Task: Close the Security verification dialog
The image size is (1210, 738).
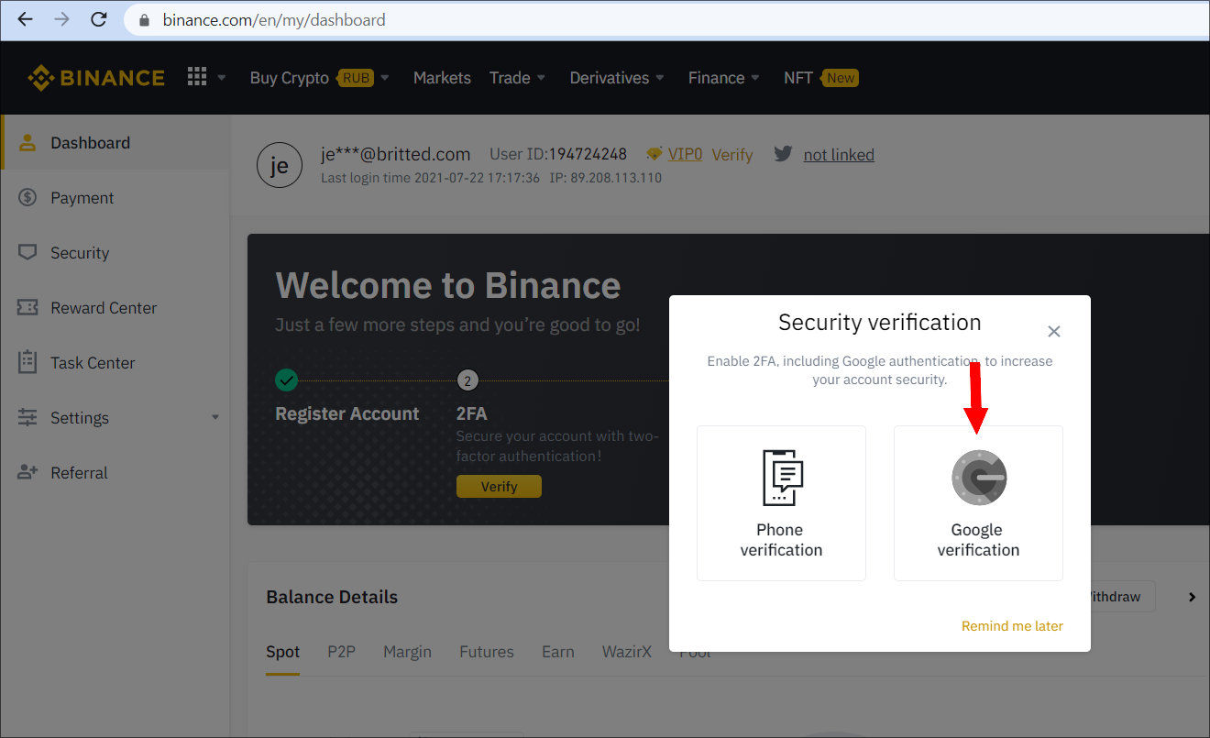Action: click(x=1054, y=331)
